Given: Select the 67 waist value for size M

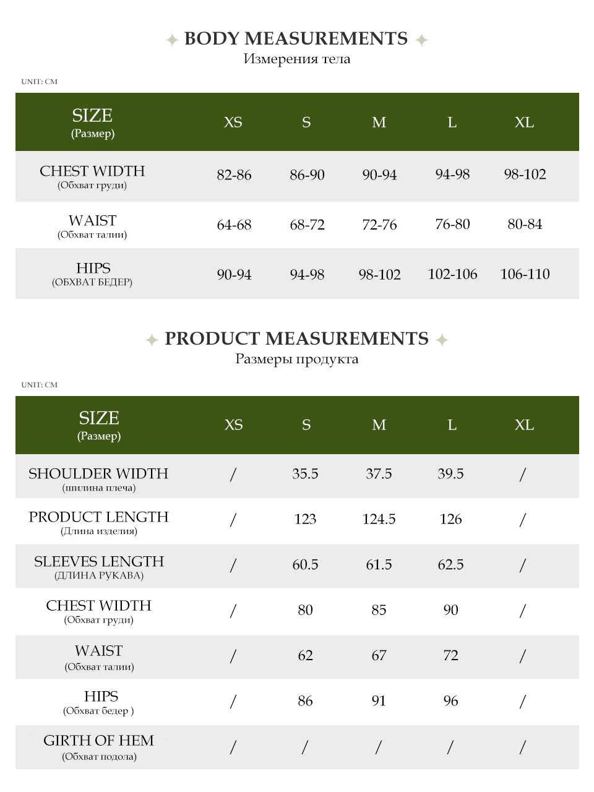Looking at the screenshot, I should click(379, 656).
